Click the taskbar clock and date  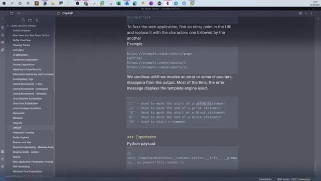tap(315, 4)
